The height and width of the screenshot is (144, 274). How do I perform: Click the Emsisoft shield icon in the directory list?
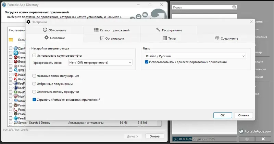[x=15, y=53]
